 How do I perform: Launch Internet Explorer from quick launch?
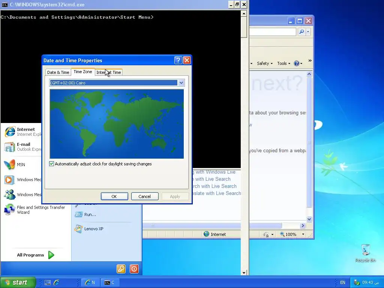57,283
